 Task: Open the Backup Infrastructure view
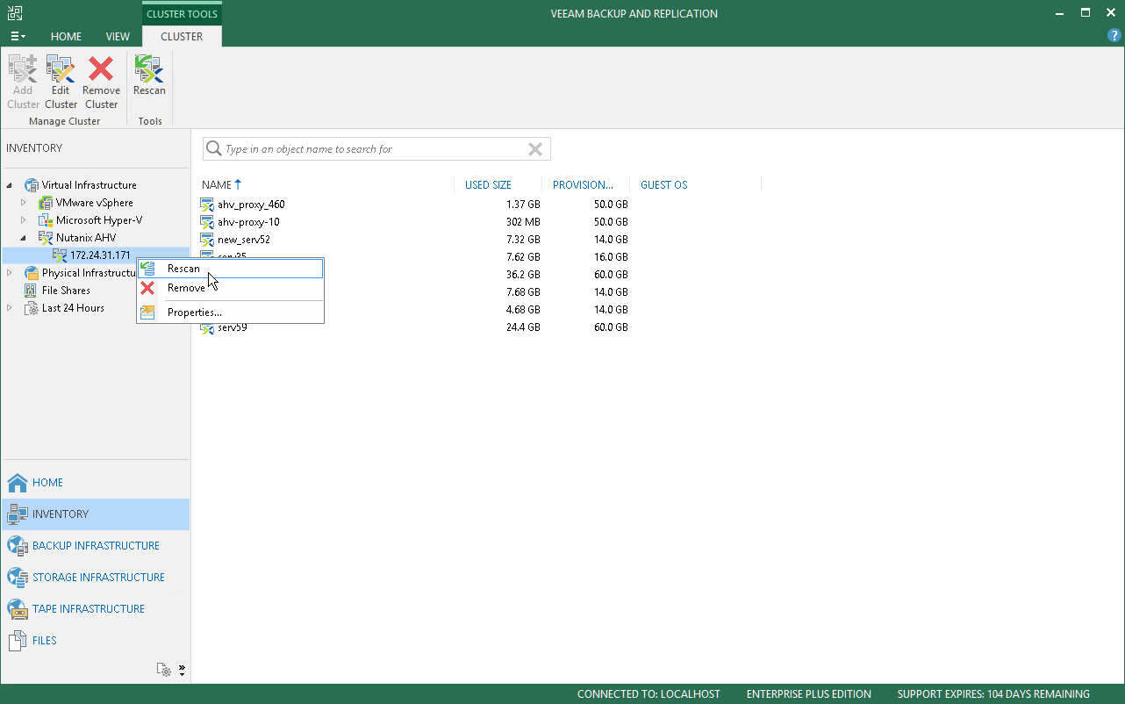(95, 546)
